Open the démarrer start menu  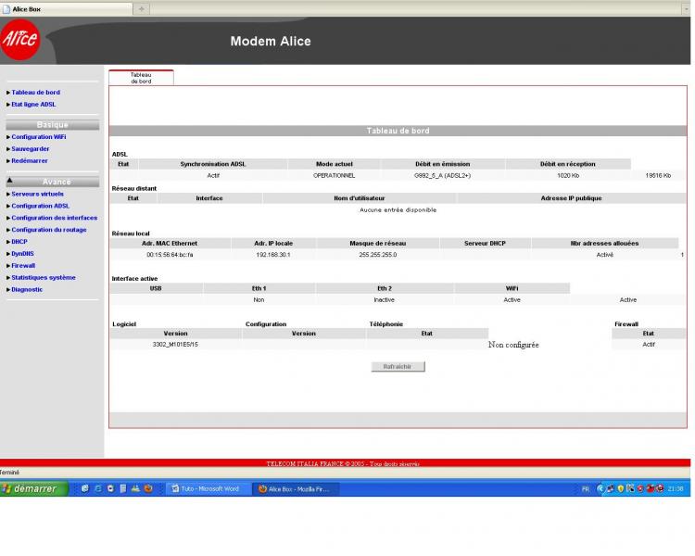[34, 488]
